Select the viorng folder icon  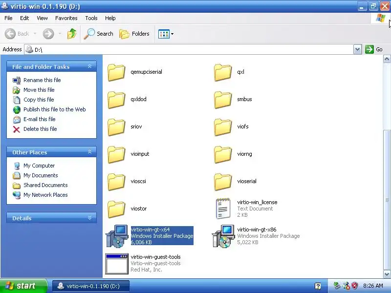[223, 154]
